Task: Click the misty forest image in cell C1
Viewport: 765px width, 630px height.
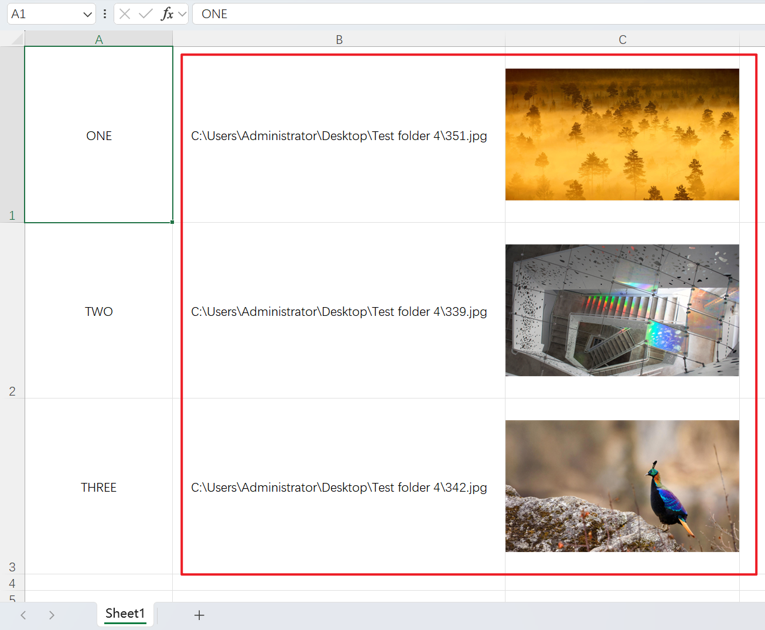Action: click(621, 134)
